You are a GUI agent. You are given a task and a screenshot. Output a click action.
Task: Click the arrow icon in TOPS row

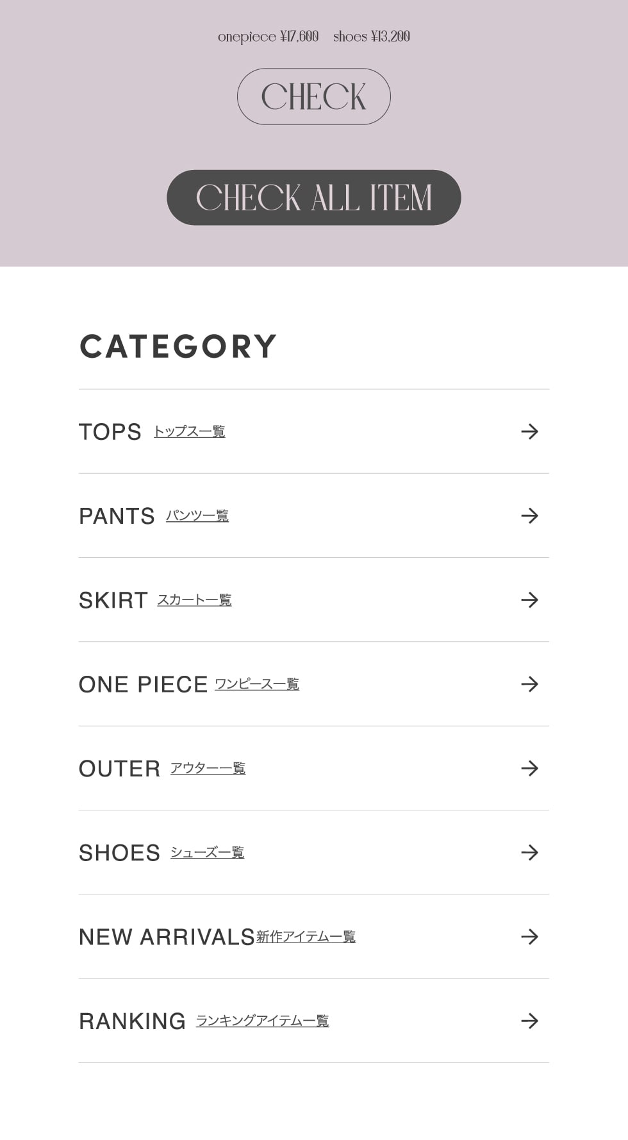tap(529, 432)
